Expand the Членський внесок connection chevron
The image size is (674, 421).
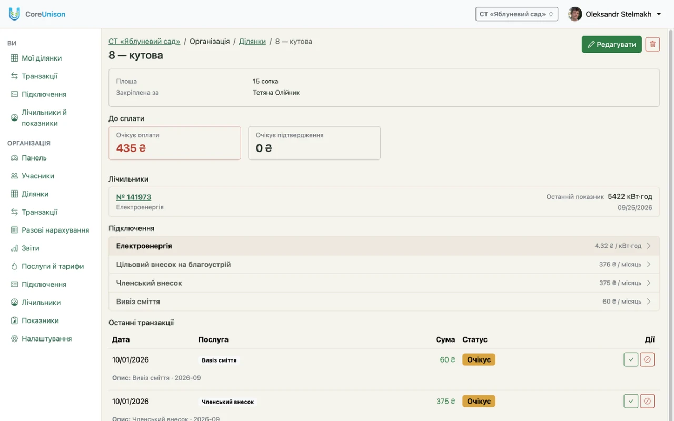[x=649, y=283]
